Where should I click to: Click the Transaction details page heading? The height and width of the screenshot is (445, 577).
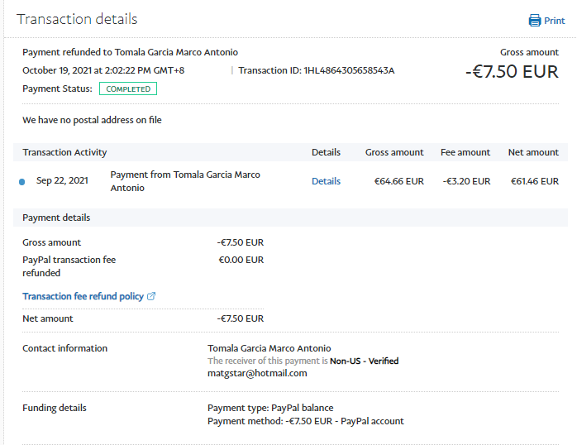(77, 19)
